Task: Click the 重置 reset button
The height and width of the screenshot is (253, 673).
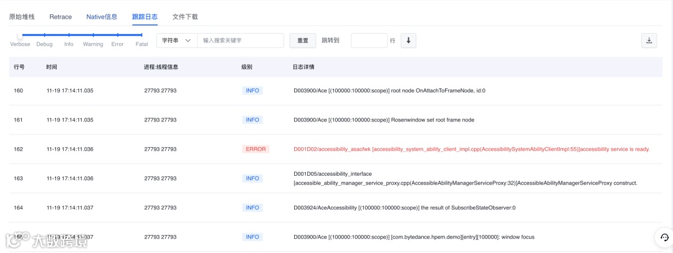Action: point(303,41)
